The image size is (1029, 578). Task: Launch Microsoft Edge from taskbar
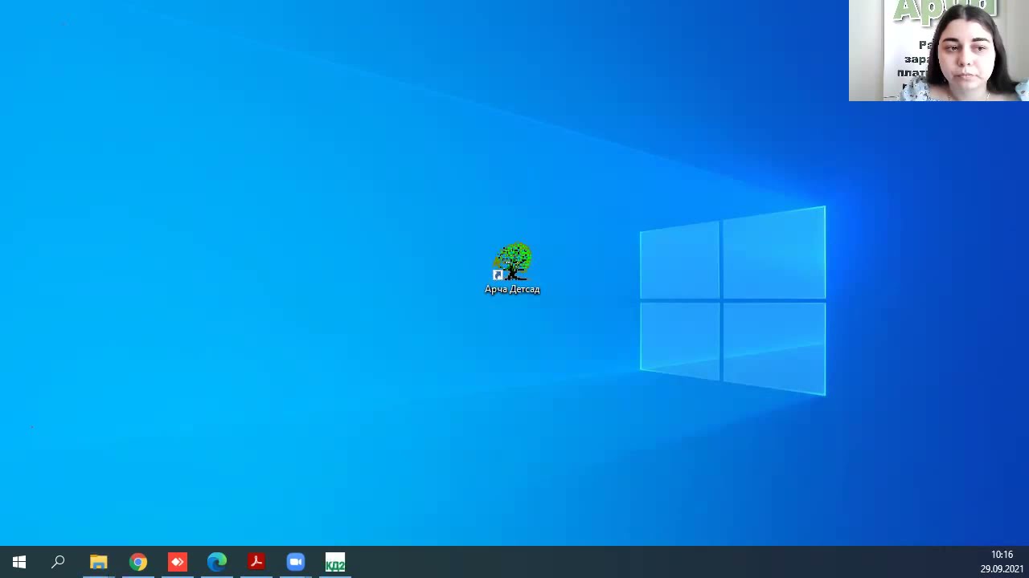[217, 562]
